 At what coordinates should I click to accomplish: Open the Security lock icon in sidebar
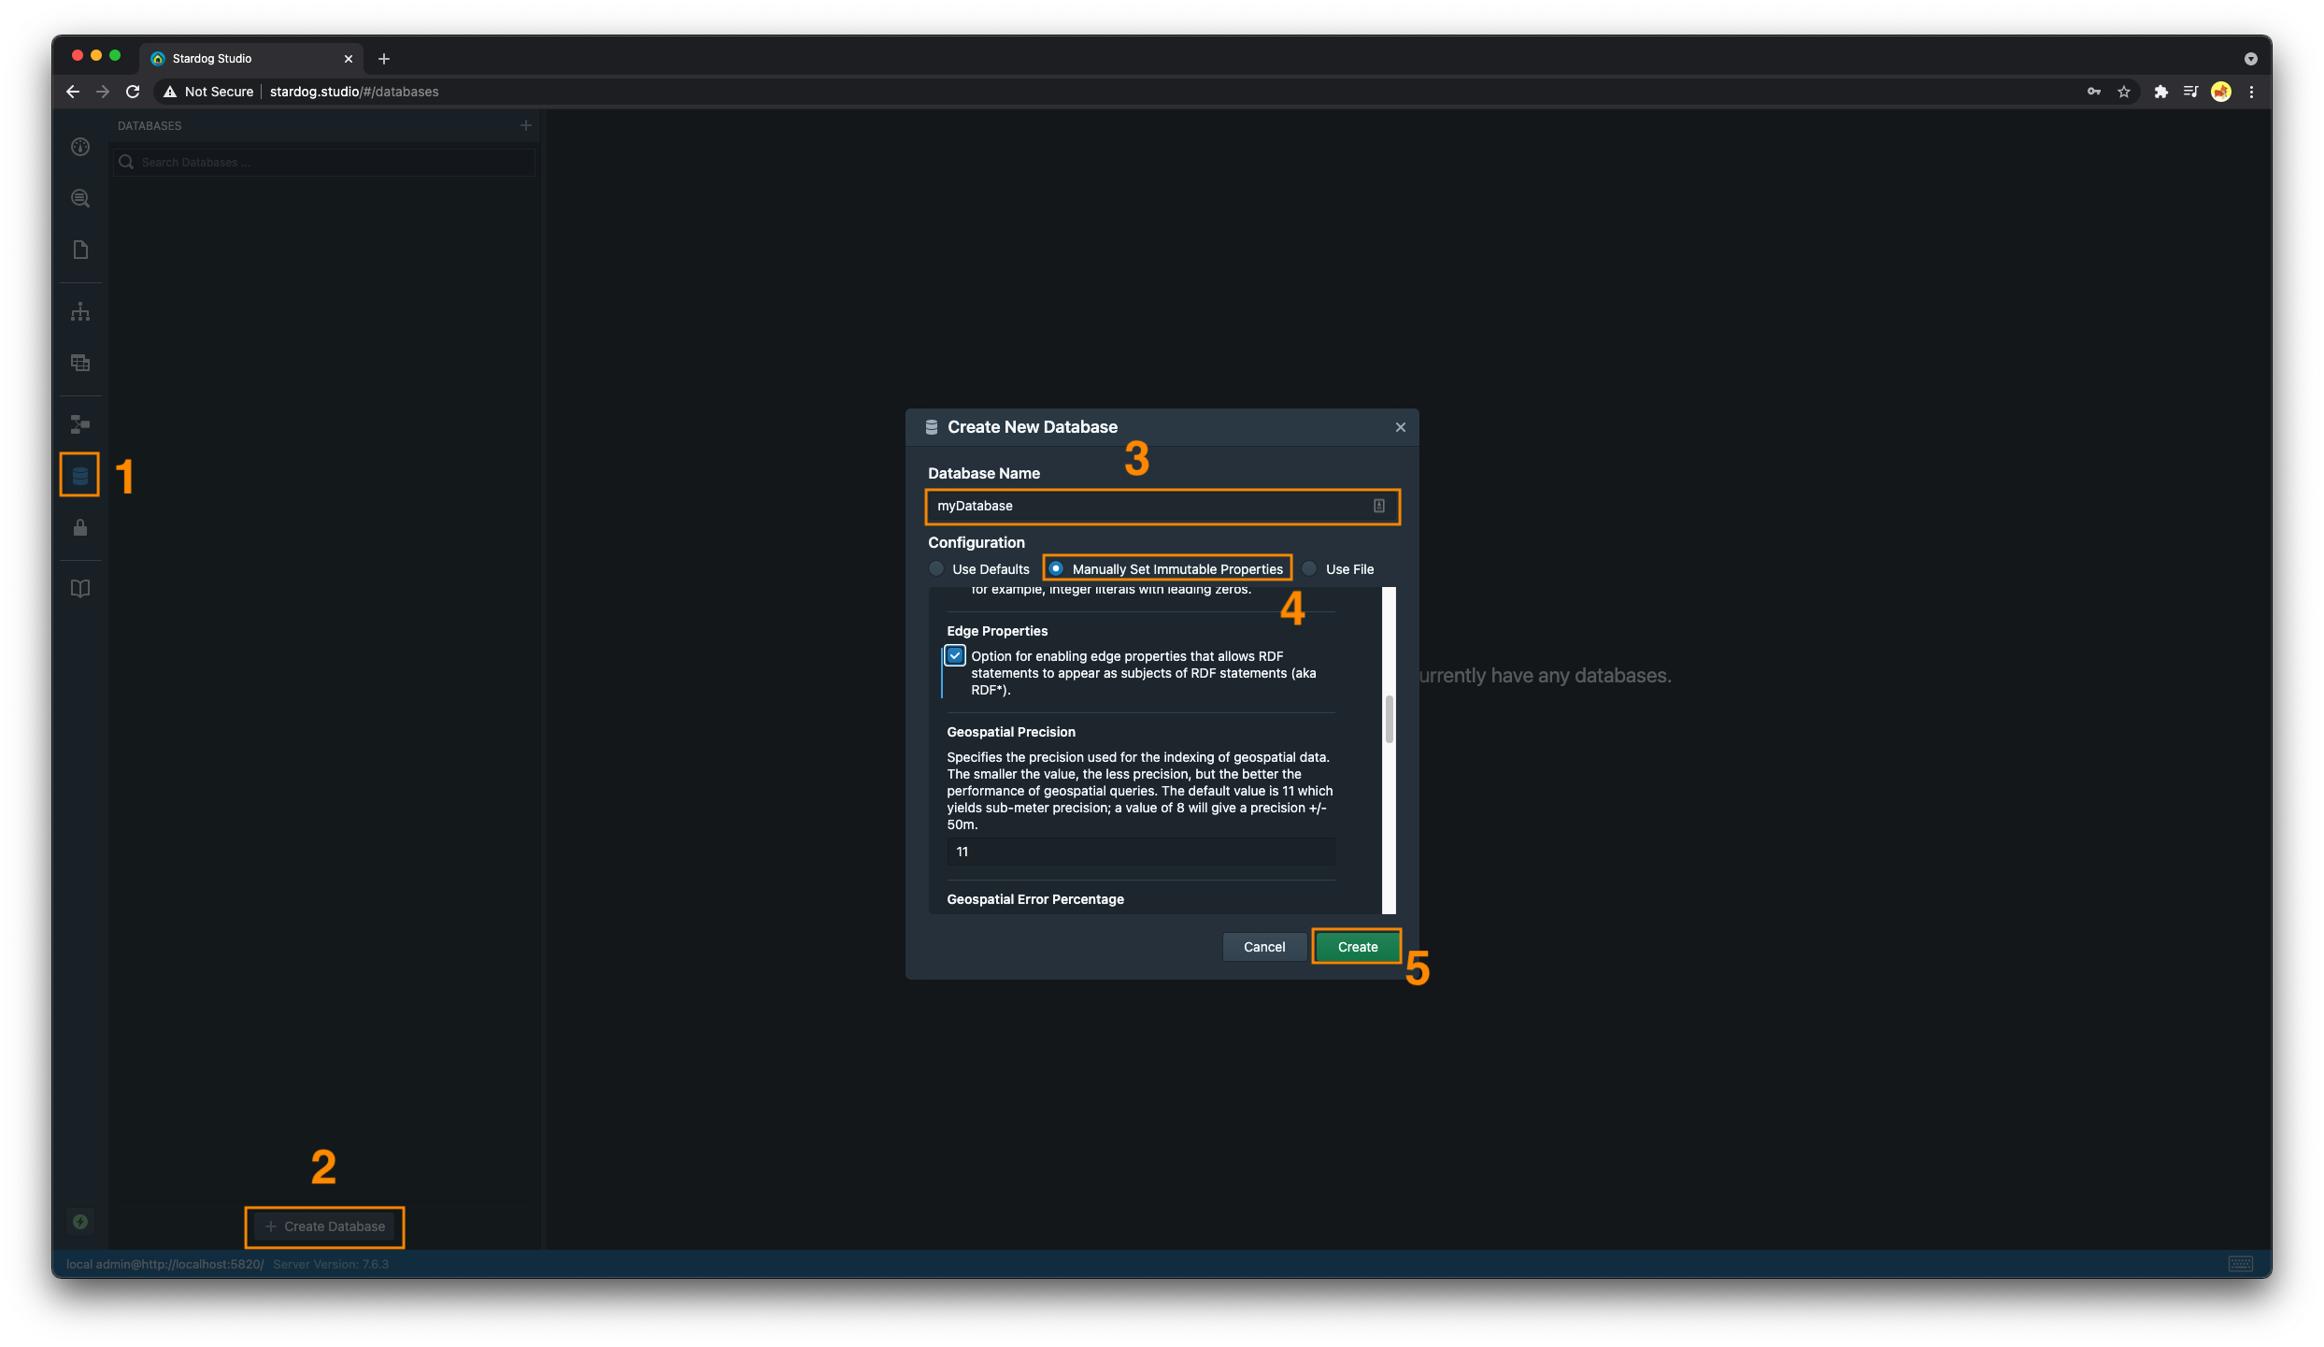pos(80,528)
